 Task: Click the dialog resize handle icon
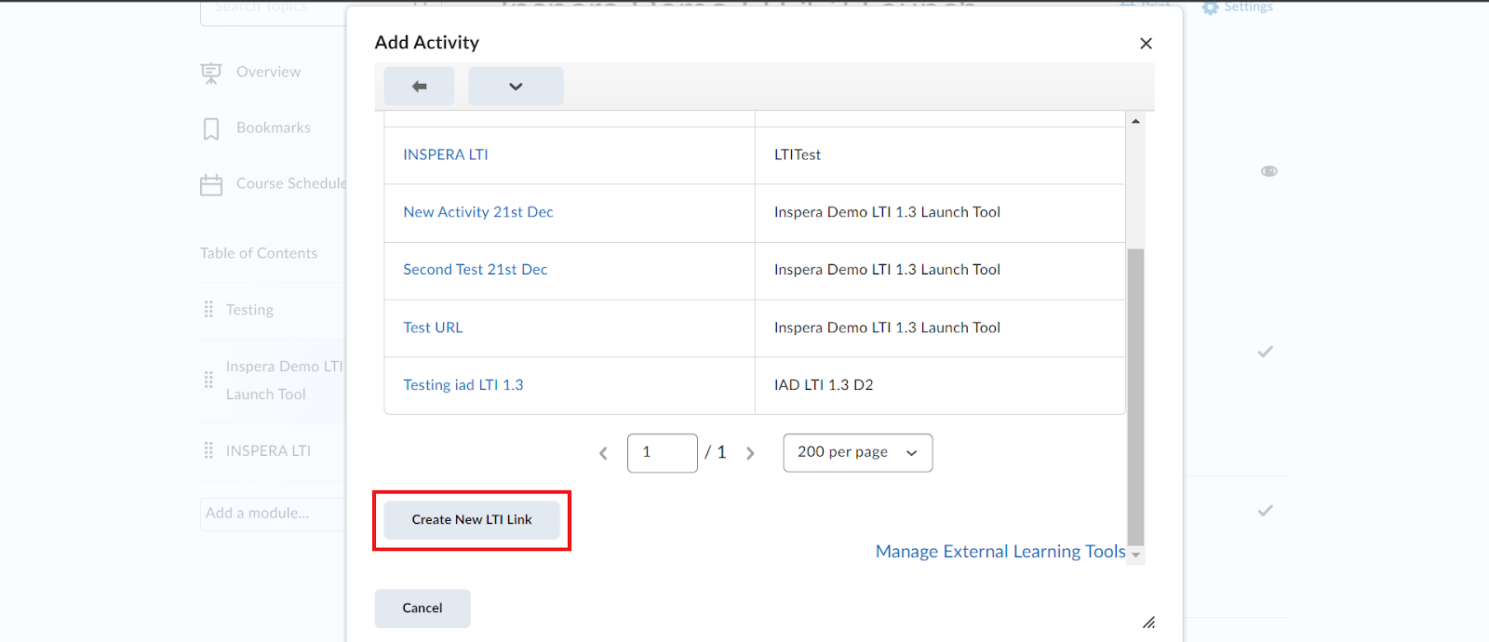tap(1149, 622)
